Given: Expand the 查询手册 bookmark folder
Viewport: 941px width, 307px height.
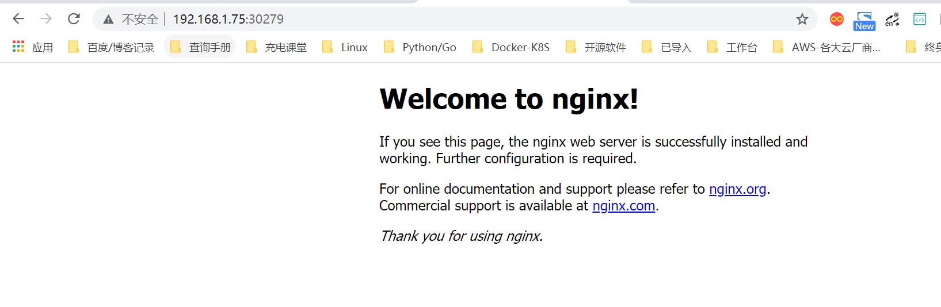Looking at the screenshot, I should click(x=200, y=47).
